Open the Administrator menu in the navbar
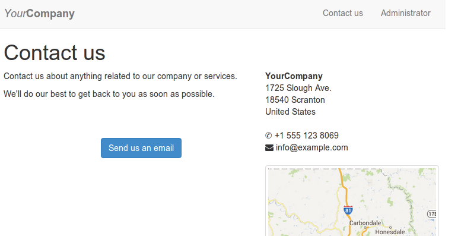 (405, 13)
